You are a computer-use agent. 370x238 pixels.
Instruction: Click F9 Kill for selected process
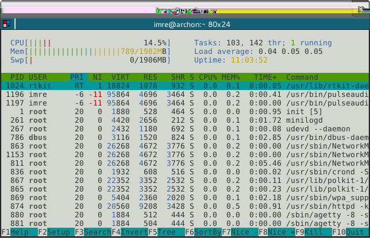(x=314, y=232)
